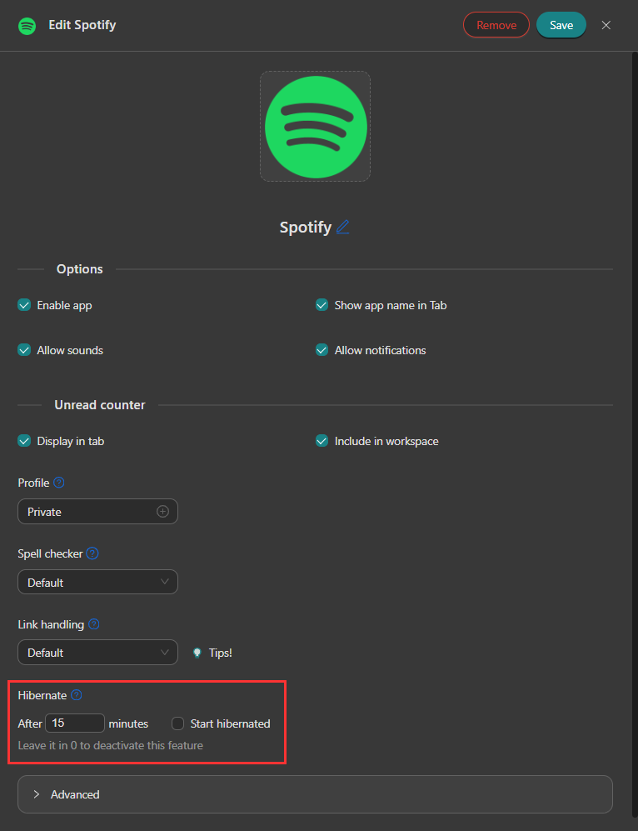
Task: Click the Remove button
Action: pyautogui.click(x=496, y=25)
